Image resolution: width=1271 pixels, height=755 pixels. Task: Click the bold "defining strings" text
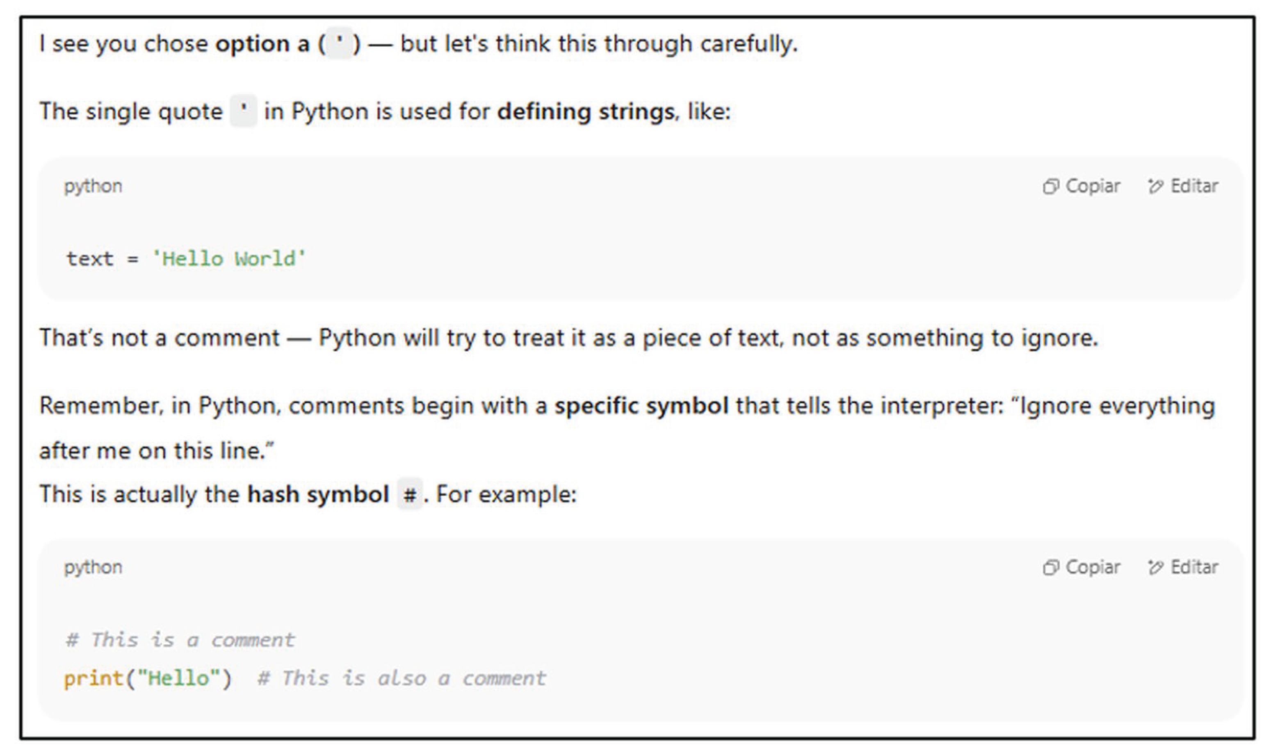coord(585,111)
